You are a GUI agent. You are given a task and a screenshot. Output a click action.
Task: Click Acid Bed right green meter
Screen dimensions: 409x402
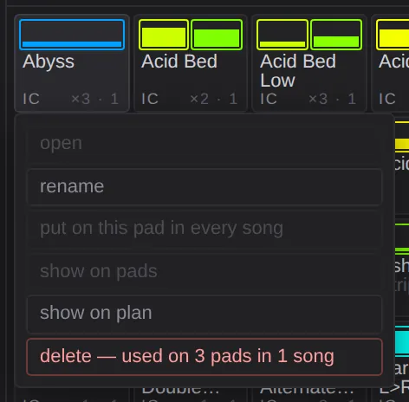click(x=217, y=35)
